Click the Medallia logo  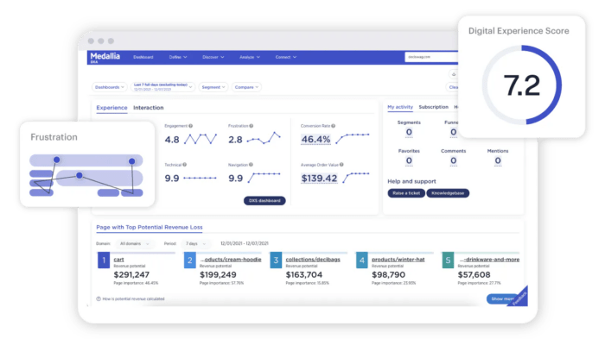(105, 57)
